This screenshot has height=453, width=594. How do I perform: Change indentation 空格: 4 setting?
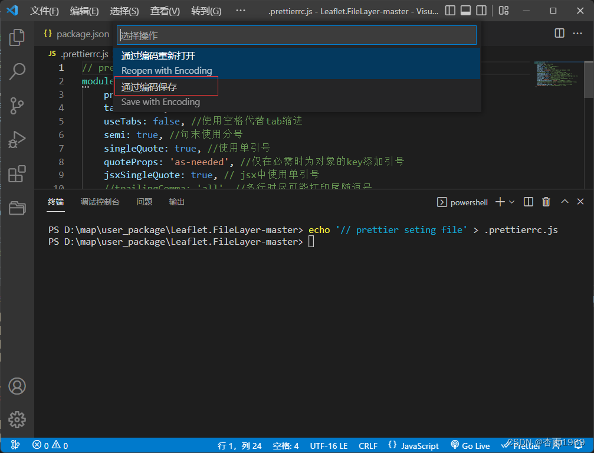tap(285, 446)
